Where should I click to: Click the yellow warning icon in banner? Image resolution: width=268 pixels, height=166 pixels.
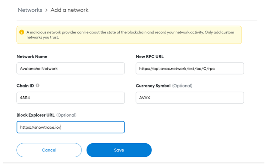coord(22,32)
